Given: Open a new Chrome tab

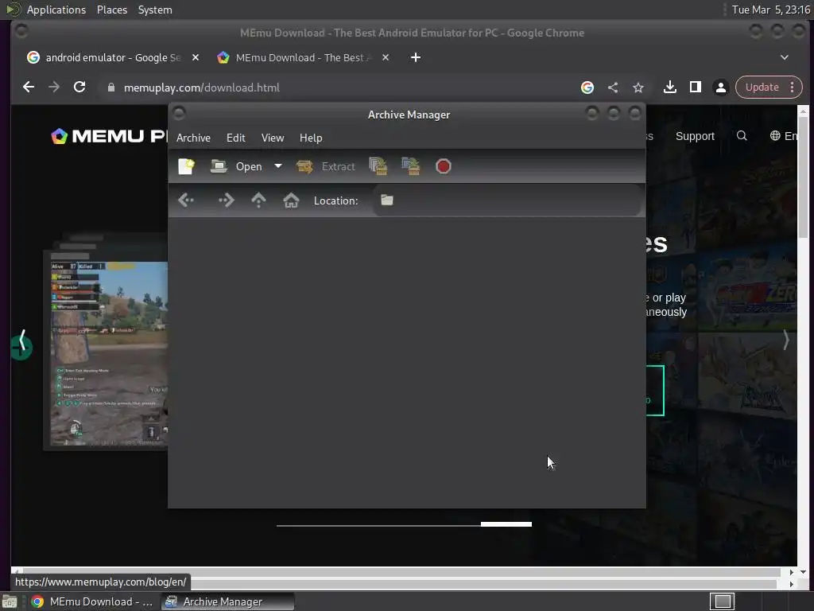Looking at the screenshot, I should tap(415, 57).
